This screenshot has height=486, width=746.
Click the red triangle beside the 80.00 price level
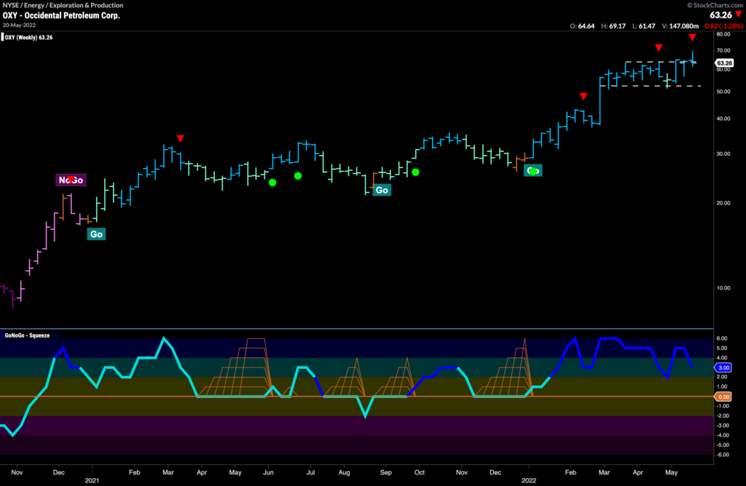(x=692, y=37)
